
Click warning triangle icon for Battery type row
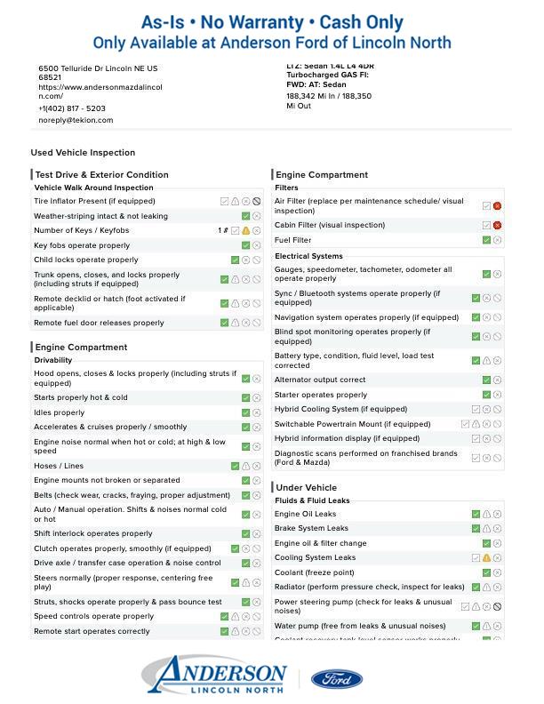486,361
